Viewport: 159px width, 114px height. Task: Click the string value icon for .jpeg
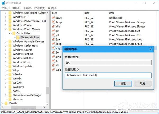point(53,44)
